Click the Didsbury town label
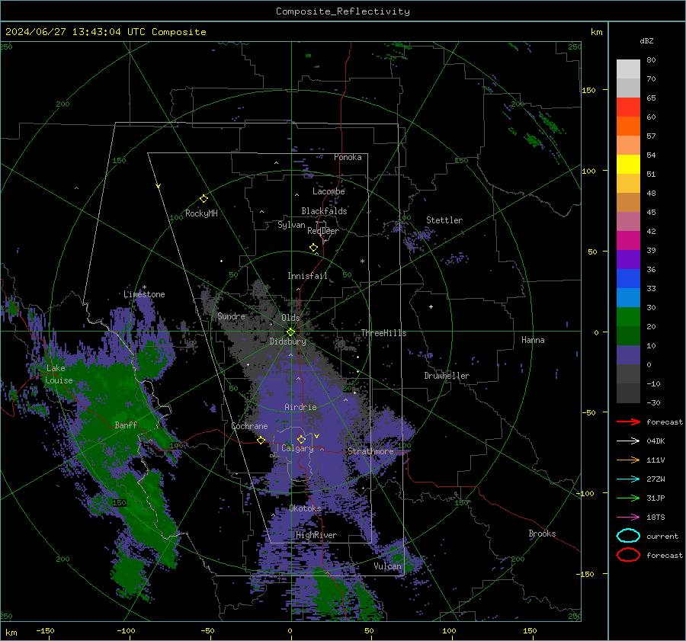This screenshot has width=686, height=641. tap(287, 341)
